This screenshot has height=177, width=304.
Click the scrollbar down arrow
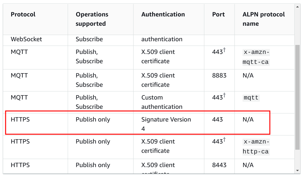[297, 170]
